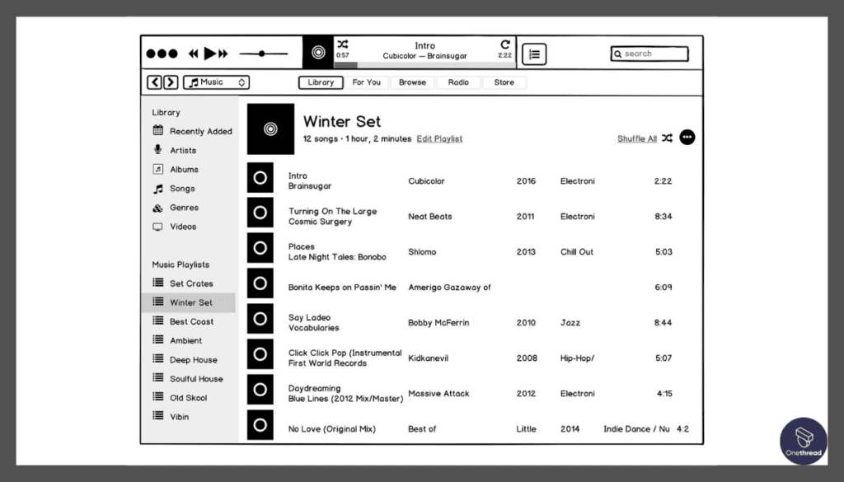Click the fast-forward playback button
This screenshot has width=844, height=482.
(x=223, y=54)
